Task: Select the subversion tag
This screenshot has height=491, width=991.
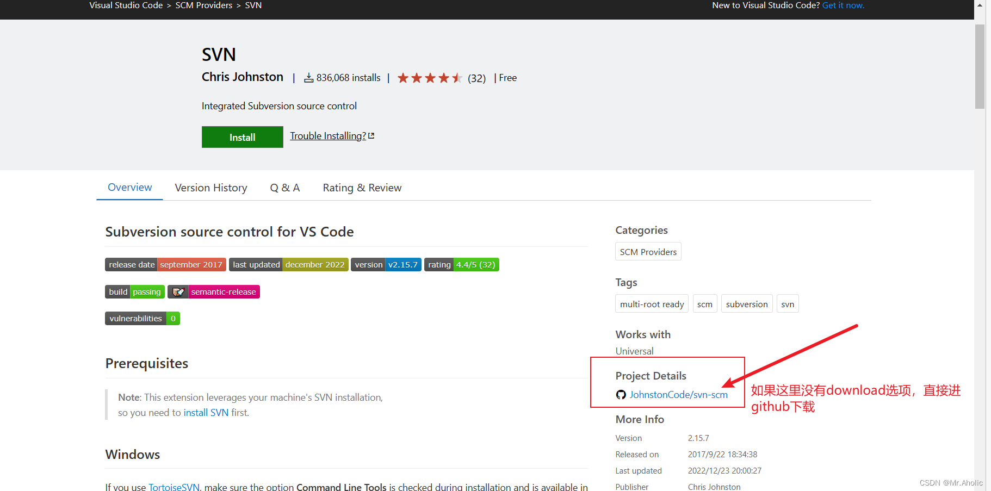Action: click(x=747, y=304)
